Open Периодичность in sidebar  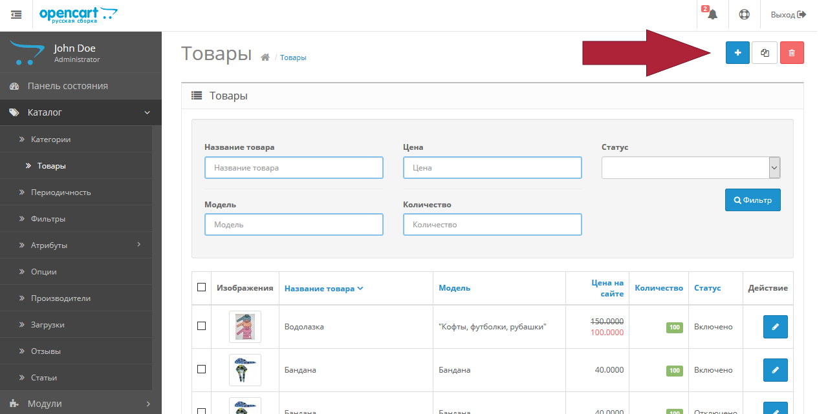pyautogui.click(x=76, y=192)
